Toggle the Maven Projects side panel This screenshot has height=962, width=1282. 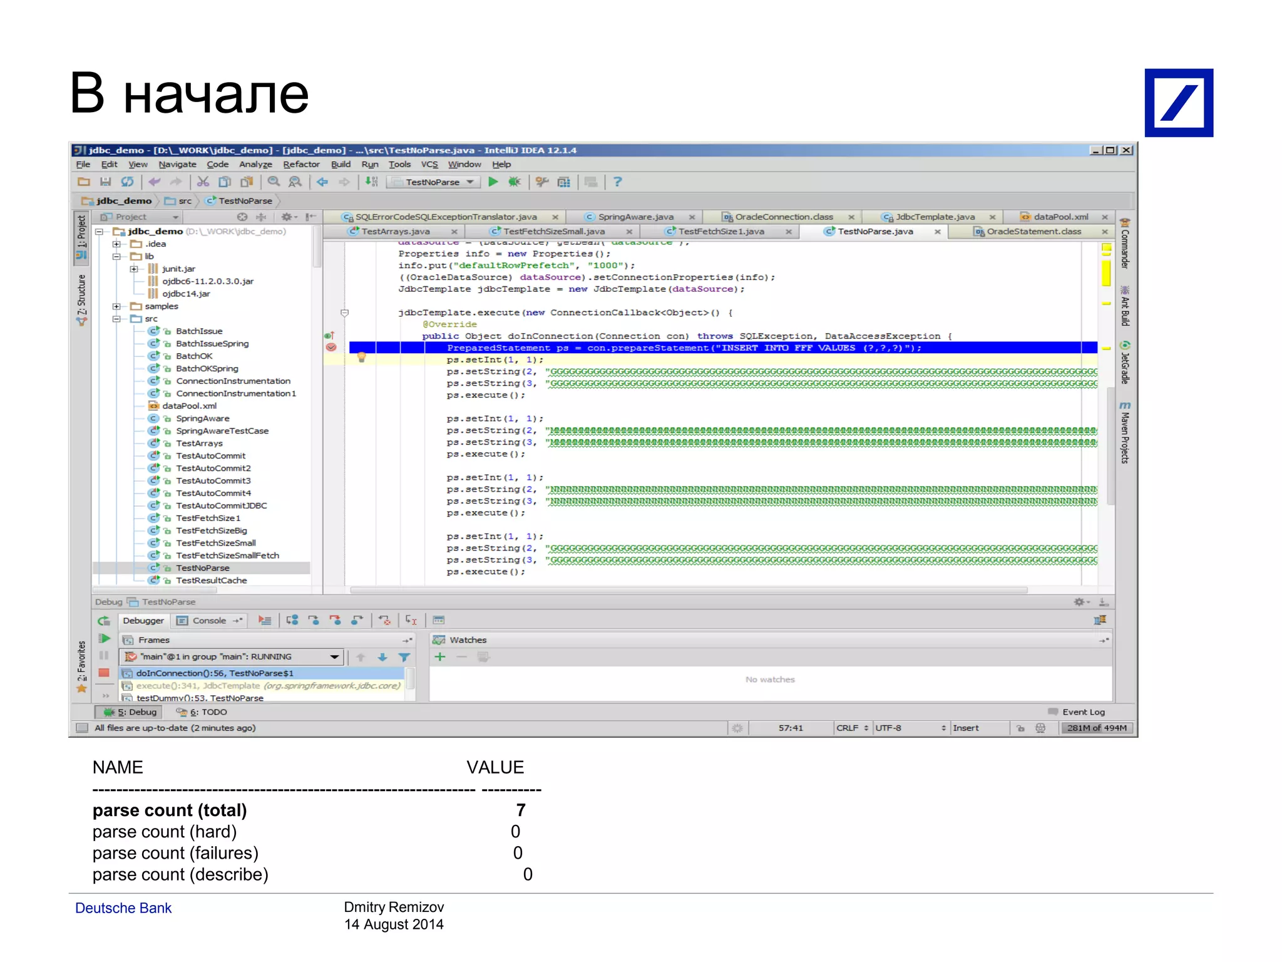tap(1124, 433)
